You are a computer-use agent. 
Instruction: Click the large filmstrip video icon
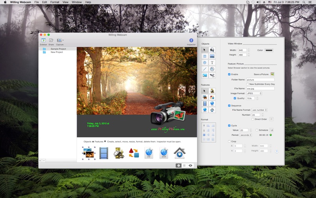103,153
